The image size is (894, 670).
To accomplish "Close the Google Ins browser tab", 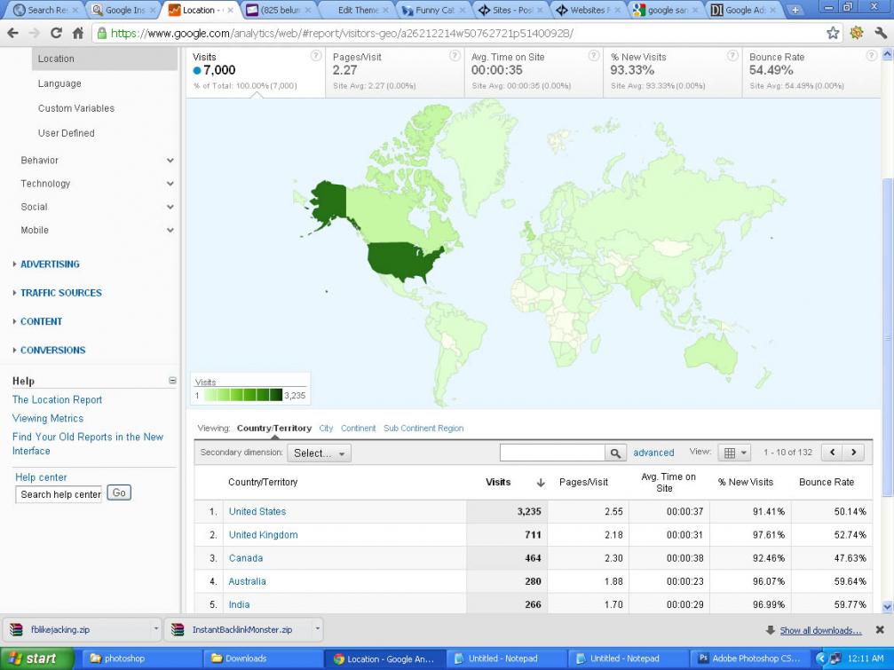I will pos(152,11).
